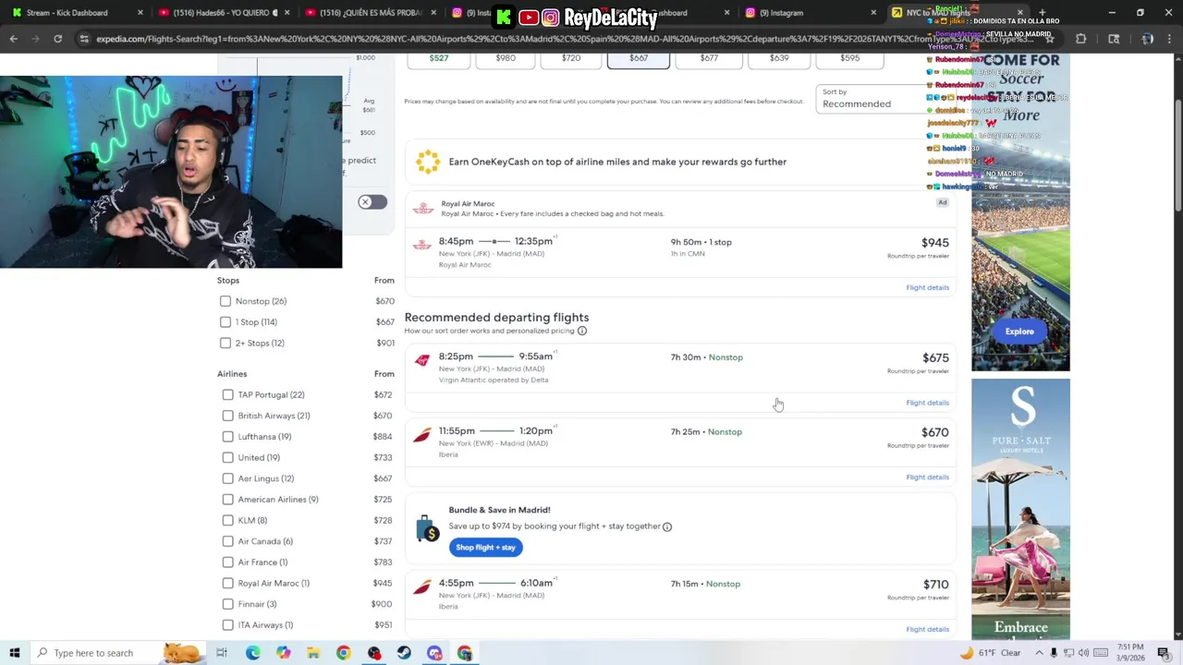This screenshot has height=665, width=1183.
Task: Open the volume icon in the system tray
Action: (1083, 653)
